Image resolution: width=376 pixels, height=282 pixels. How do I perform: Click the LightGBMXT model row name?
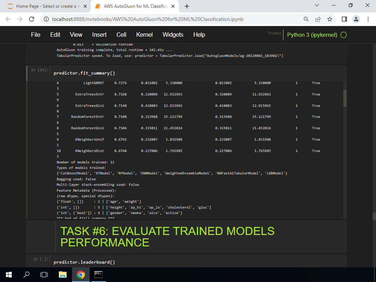click(94, 83)
